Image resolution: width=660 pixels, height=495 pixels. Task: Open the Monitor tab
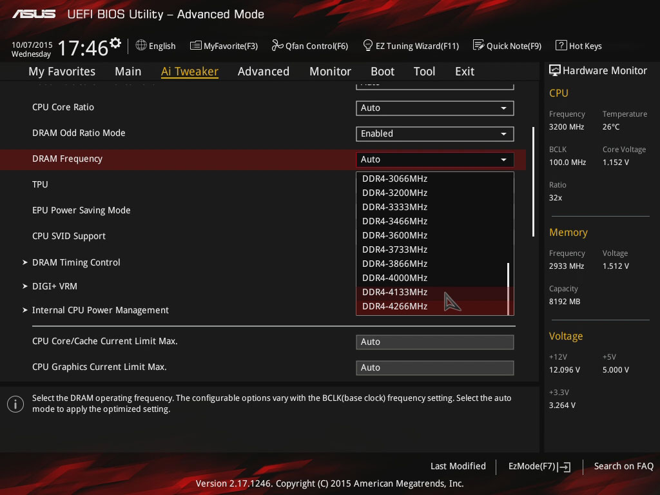[331, 72]
